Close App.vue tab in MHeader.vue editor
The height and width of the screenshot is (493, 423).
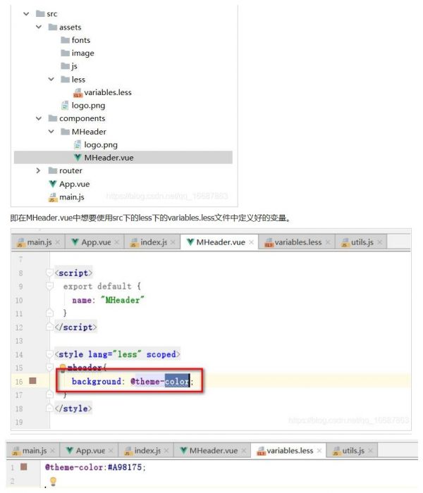click(x=117, y=242)
